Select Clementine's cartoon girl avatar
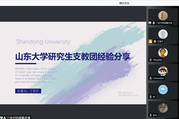Viewport: 179px width, 119px height. tap(163, 71)
